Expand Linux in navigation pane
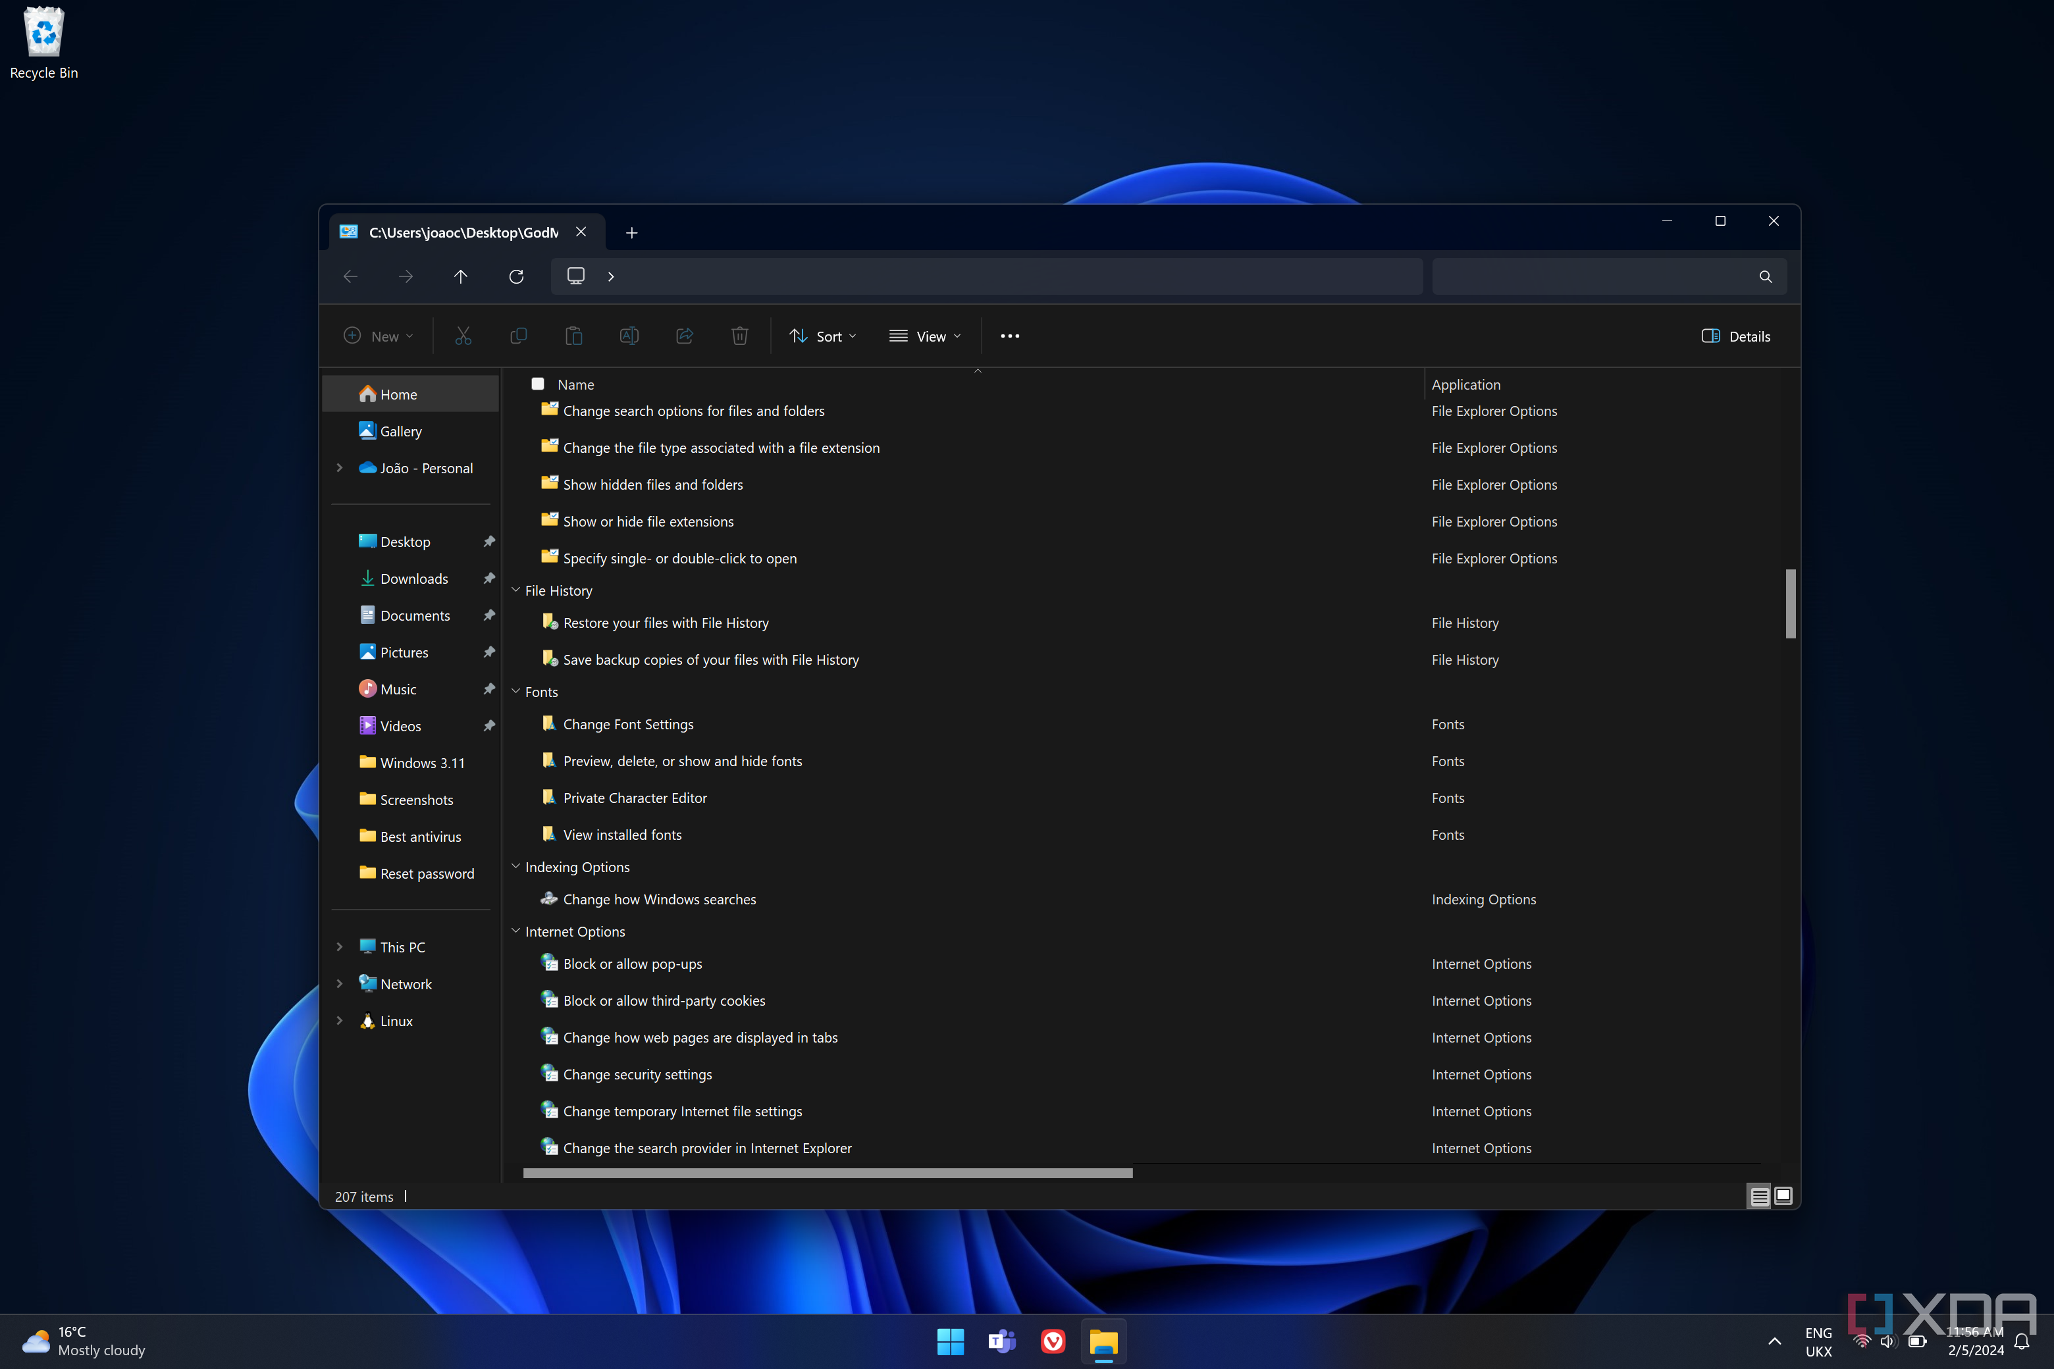The width and height of the screenshot is (2054, 1369). click(340, 1021)
